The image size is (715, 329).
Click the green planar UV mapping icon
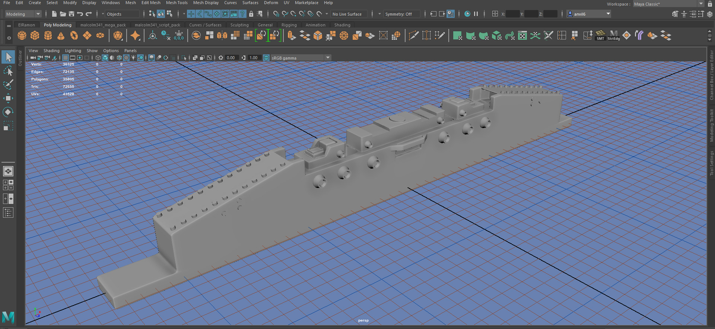[457, 36]
